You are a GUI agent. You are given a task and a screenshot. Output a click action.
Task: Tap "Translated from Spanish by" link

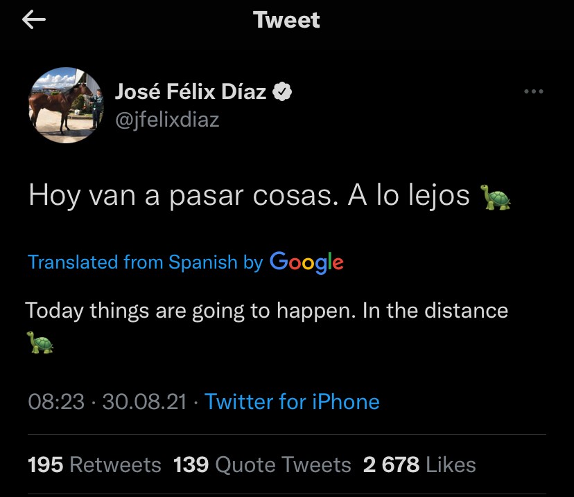click(x=145, y=262)
